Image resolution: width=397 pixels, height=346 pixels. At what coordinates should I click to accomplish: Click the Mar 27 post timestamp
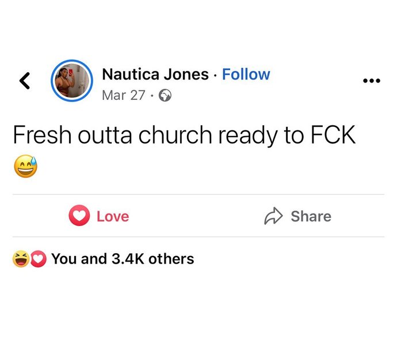coord(123,96)
